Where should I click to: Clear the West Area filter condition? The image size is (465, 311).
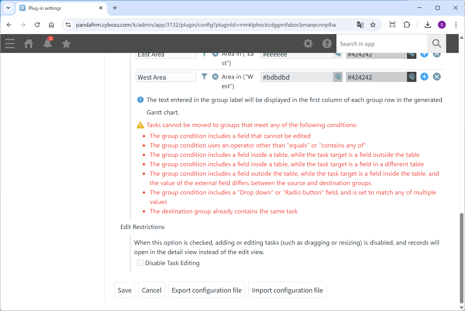[x=215, y=77]
